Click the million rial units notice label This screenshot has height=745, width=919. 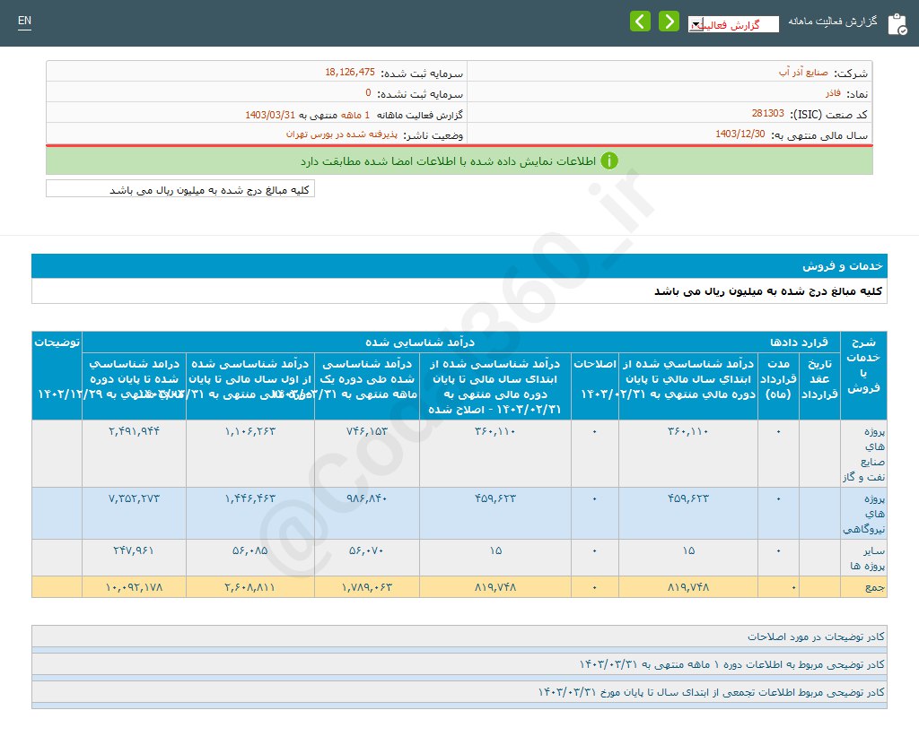coord(179,189)
